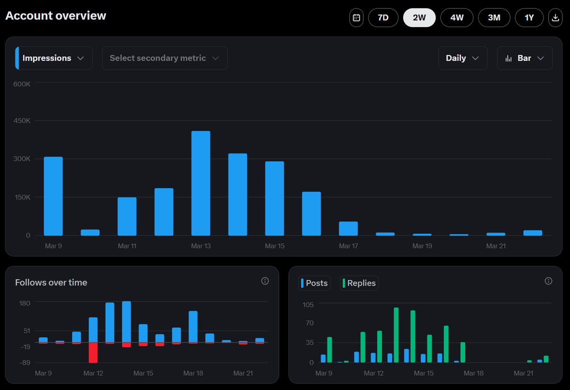Click the Mar 13 impressions bar
570x390 pixels.
tap(201, 183)
